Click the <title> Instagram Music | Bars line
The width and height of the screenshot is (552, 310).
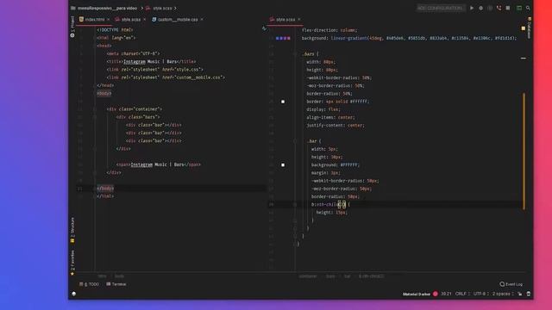[x=152, y=61]
